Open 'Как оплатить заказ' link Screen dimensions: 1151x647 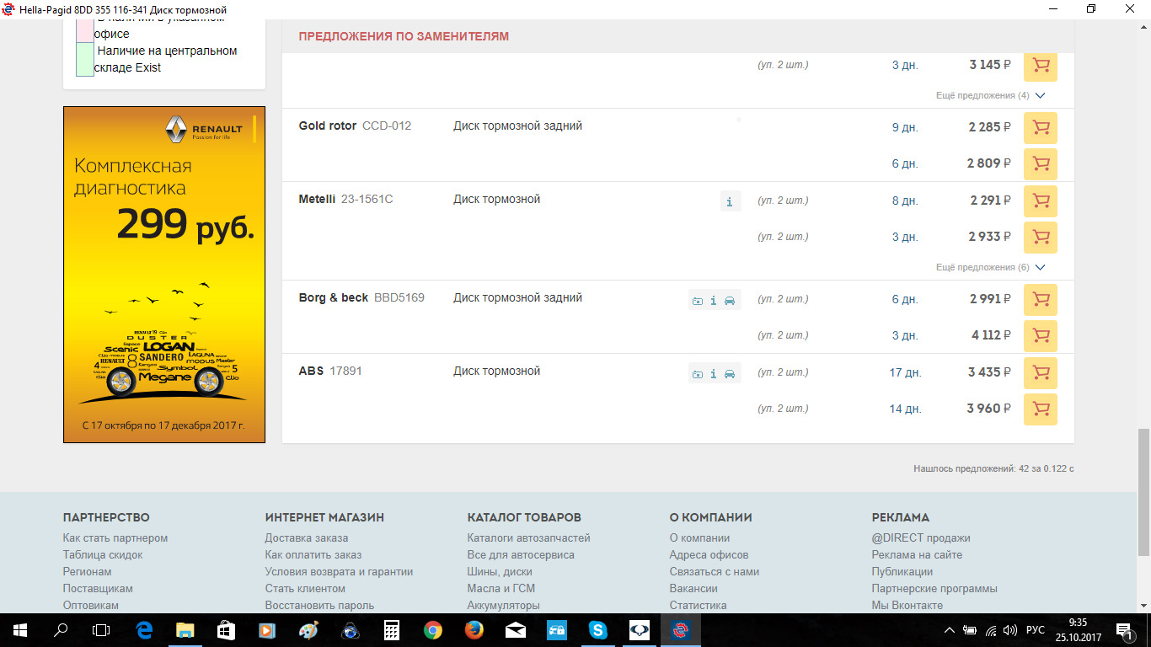click(313, 555)
